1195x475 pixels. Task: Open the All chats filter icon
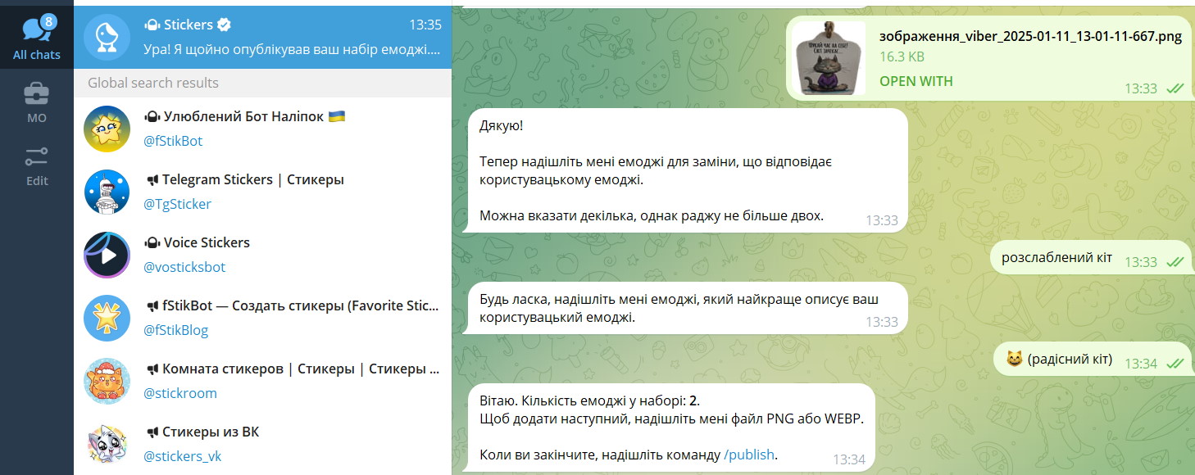(x=36, y=29)
